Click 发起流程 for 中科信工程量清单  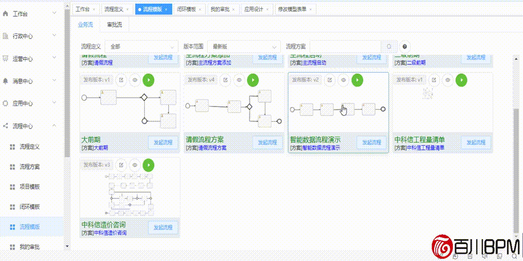[476, 143]
